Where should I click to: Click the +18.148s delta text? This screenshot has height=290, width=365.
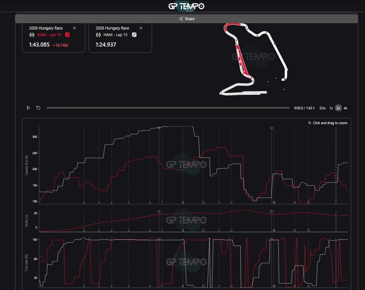click(61, 45)
